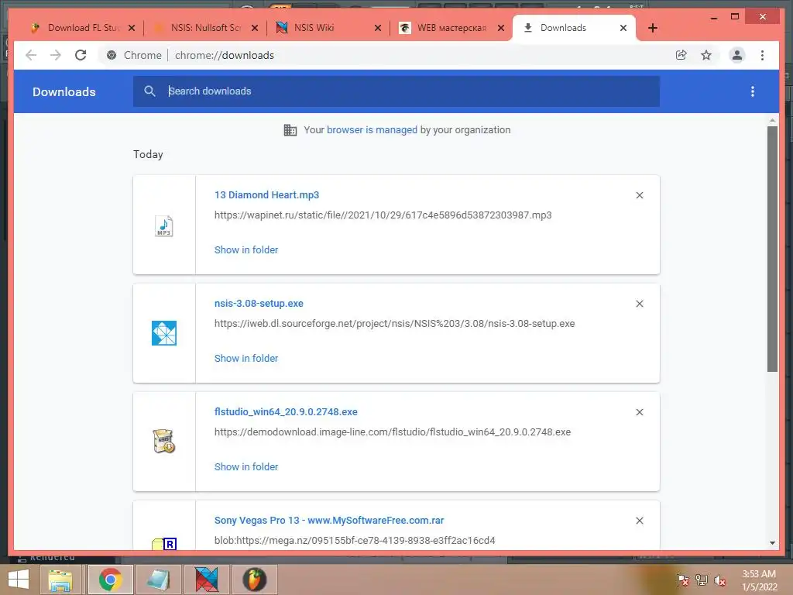The height and width of the screenshot is (595, 793).
Task: Remove nsis-3.08-setup.exe from the list
Action: pyautogui.click(x=639, y=304)
